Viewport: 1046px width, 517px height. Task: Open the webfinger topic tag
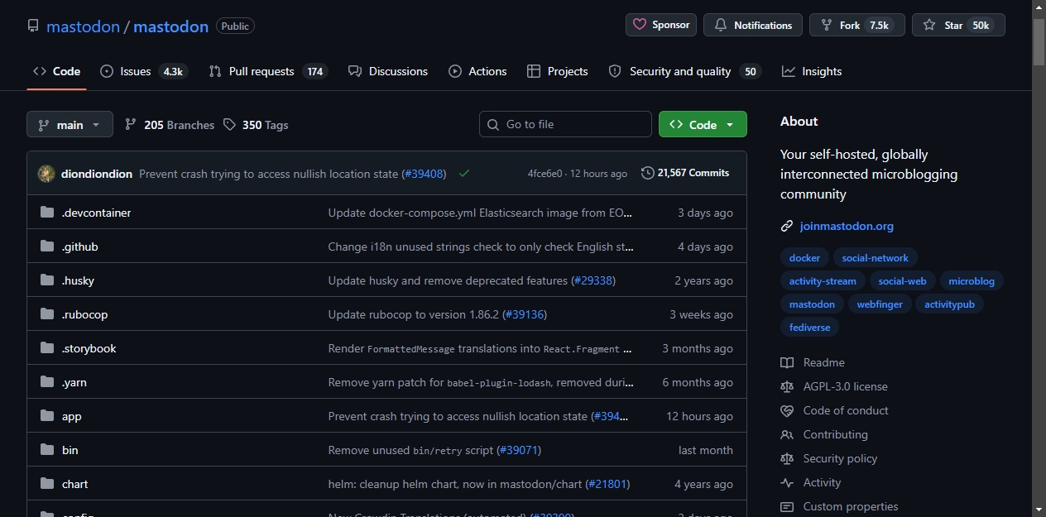[880, 304]
